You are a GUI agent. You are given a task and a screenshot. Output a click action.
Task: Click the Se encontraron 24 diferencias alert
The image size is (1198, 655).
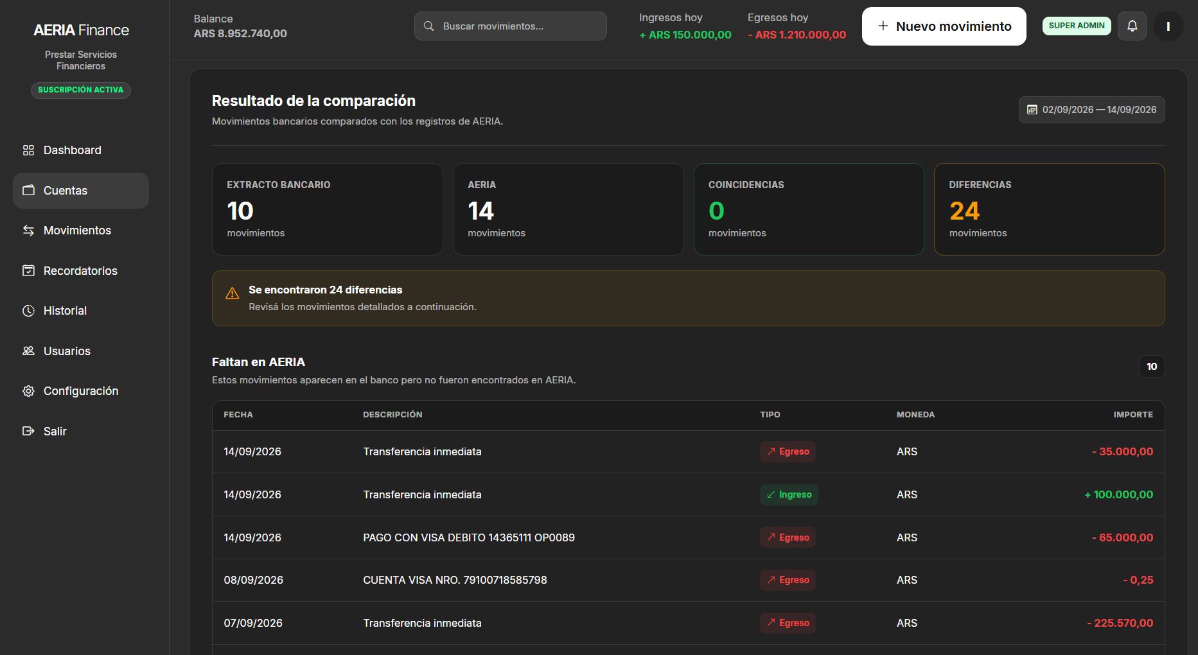[x=688, y=298]
